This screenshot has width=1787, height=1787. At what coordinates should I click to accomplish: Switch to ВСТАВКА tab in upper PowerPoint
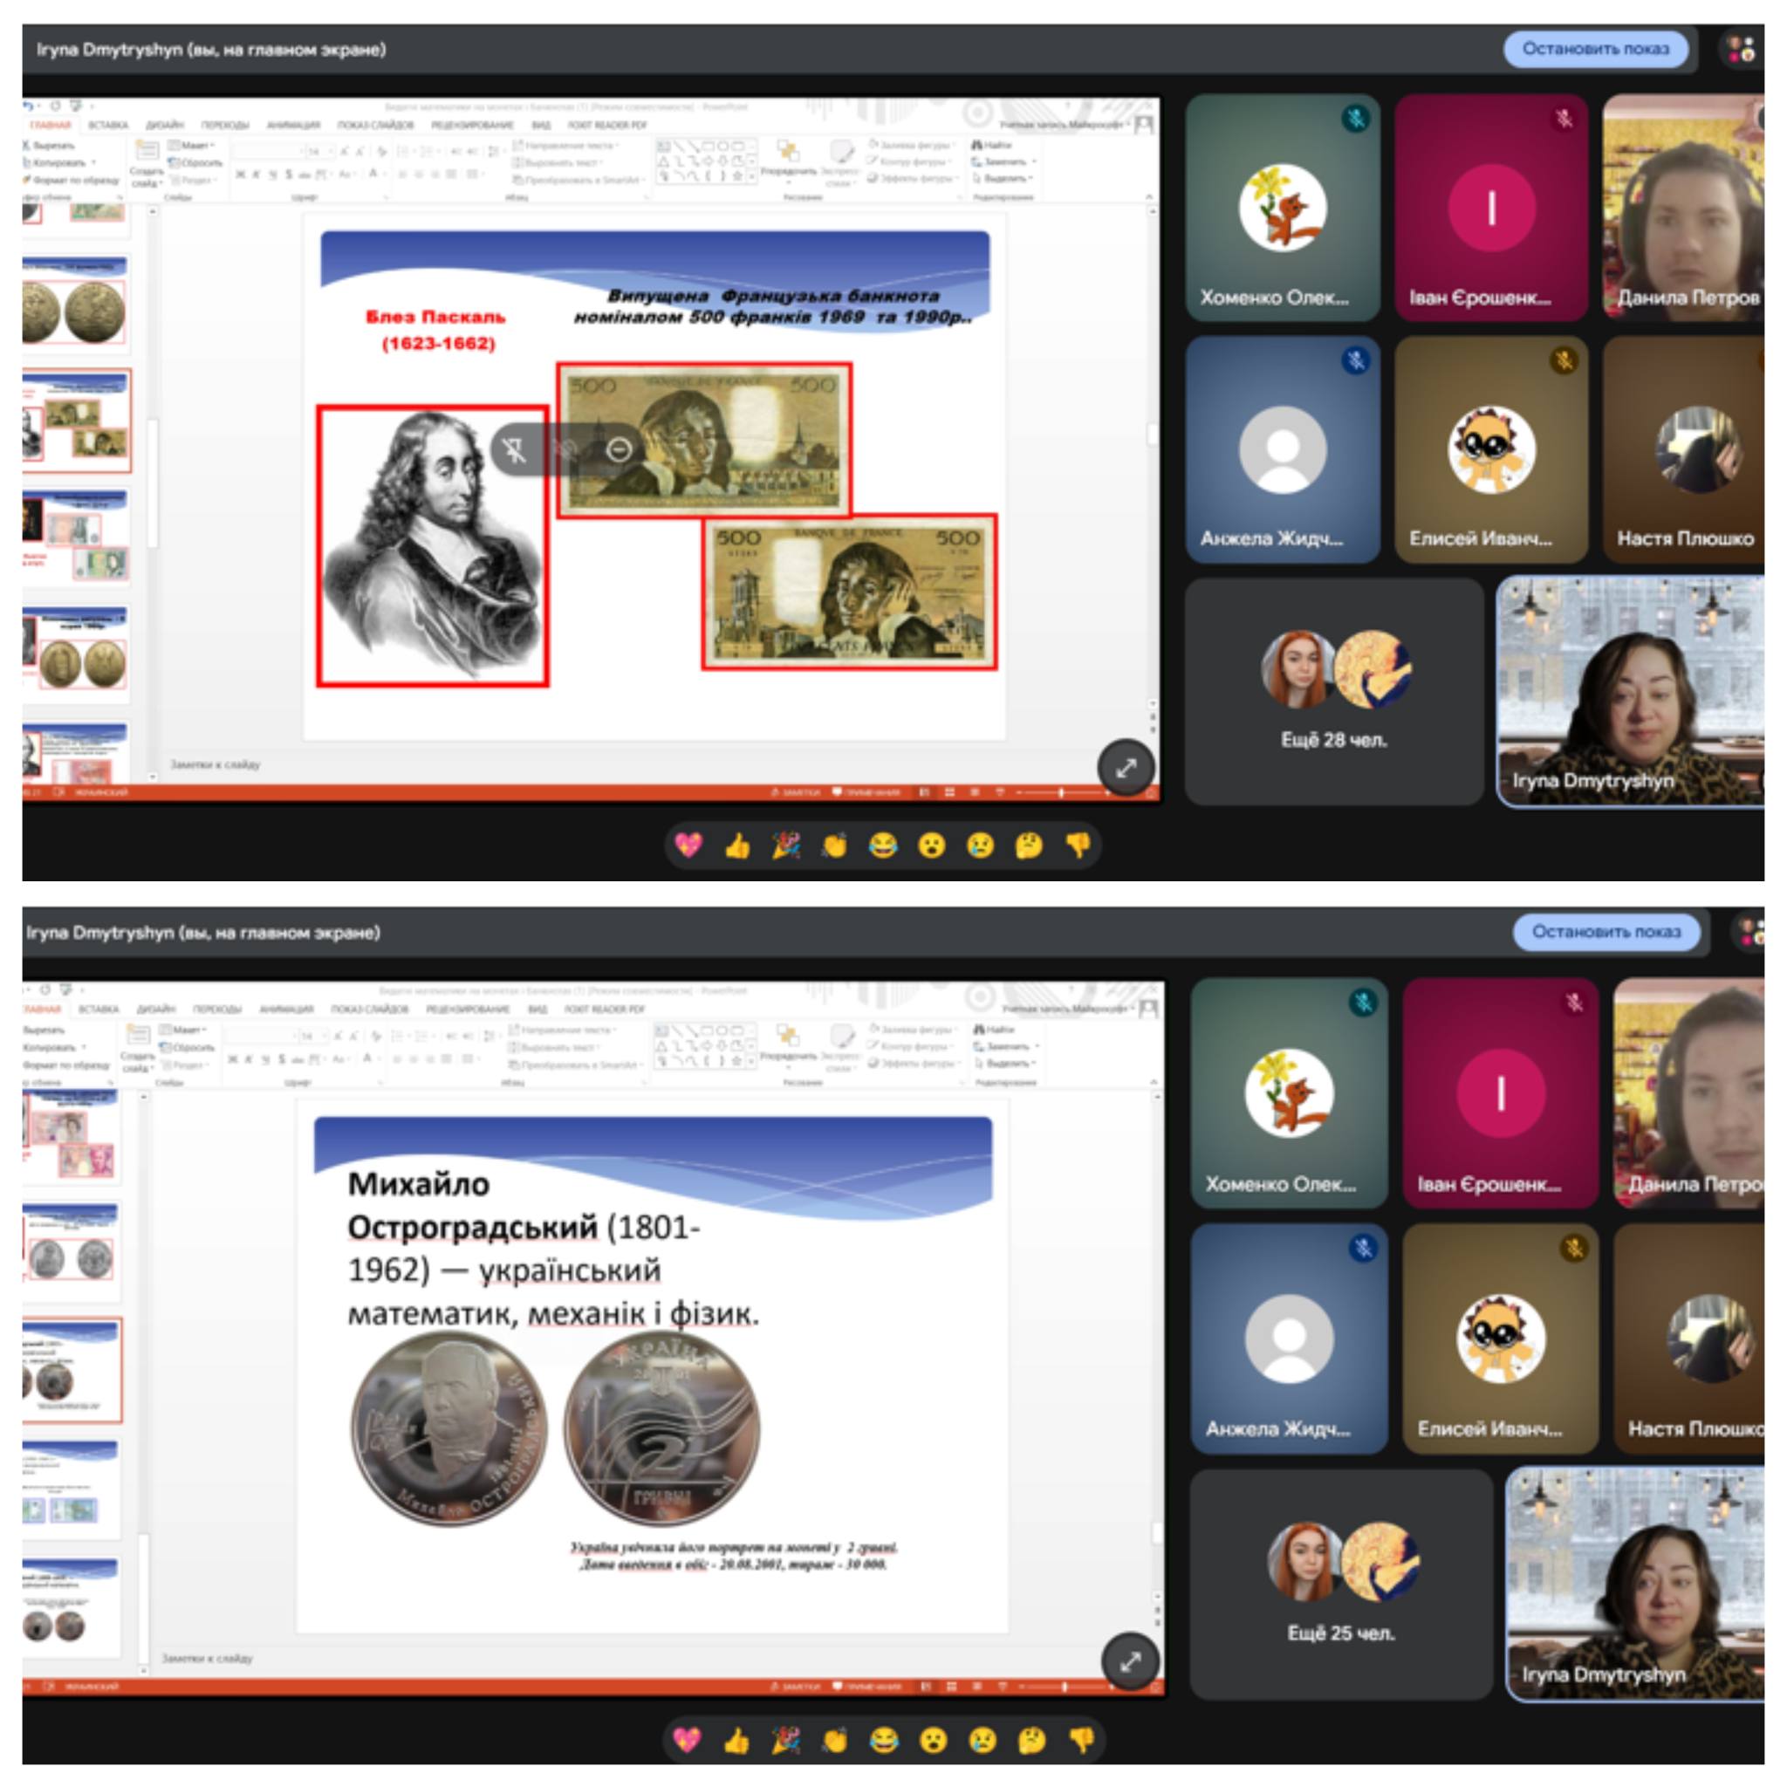click(108, 125)
